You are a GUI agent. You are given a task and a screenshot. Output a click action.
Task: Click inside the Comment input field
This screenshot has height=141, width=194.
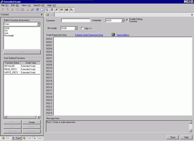pos(76,21)
